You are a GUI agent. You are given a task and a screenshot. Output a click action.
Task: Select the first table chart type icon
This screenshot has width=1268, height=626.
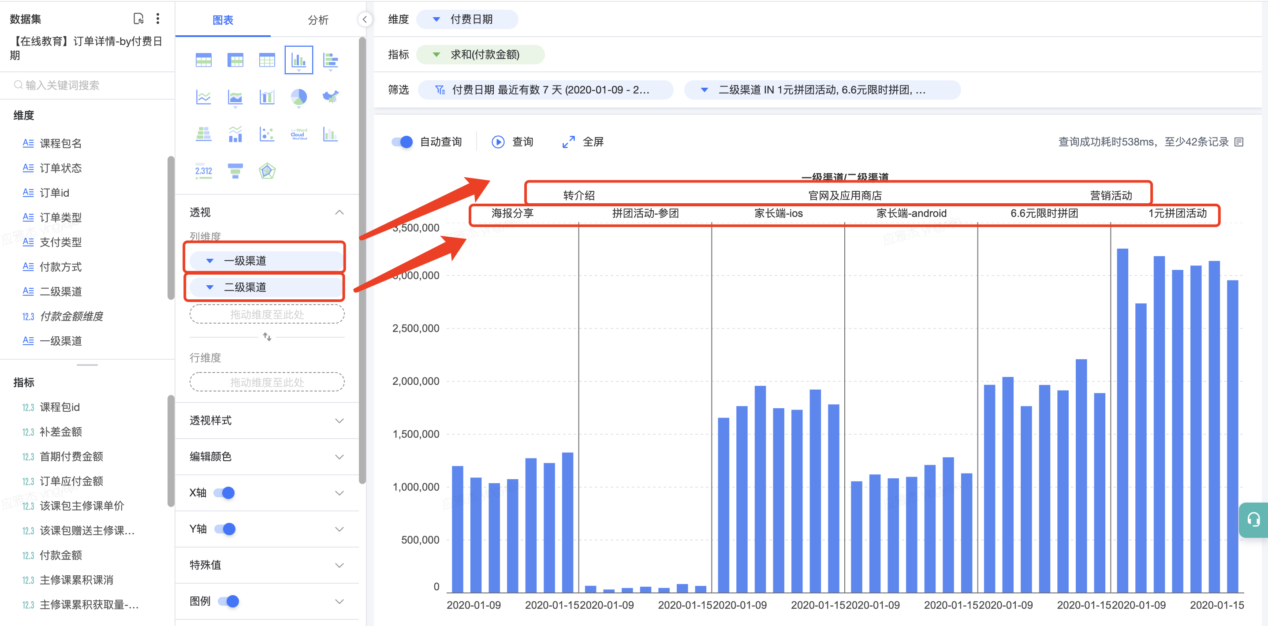(203, 60)
